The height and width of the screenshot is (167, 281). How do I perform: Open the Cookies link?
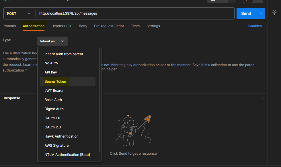pos(255,26)
